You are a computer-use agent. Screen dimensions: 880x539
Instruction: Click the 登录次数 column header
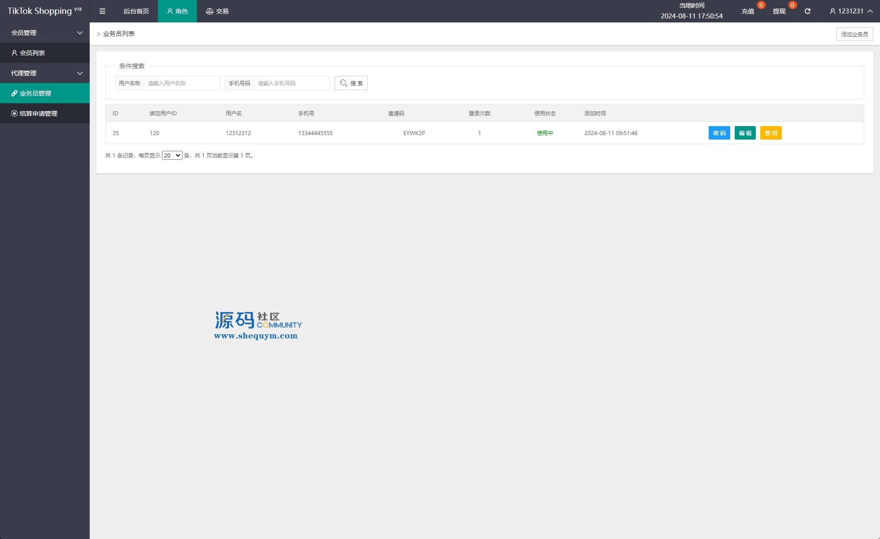click(x=479, y=114)
